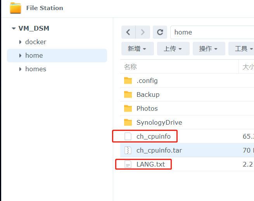
Task: Click the ch_cpuinfo.tar archive icon
Action: tap(128, 150)
